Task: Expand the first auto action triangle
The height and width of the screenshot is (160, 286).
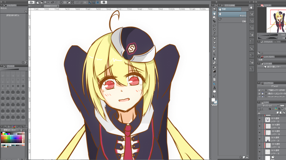Action: [266, 90]
